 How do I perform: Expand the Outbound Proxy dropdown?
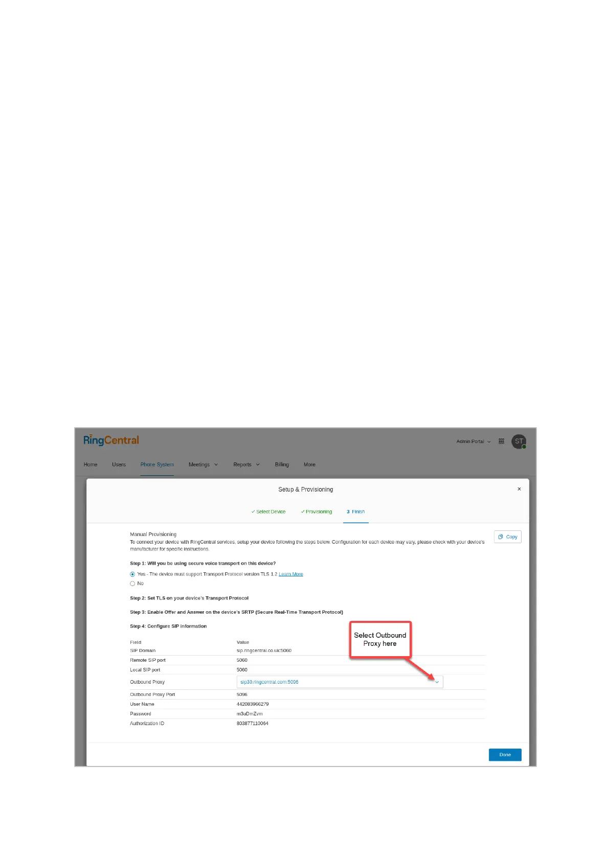coord(340,682)
